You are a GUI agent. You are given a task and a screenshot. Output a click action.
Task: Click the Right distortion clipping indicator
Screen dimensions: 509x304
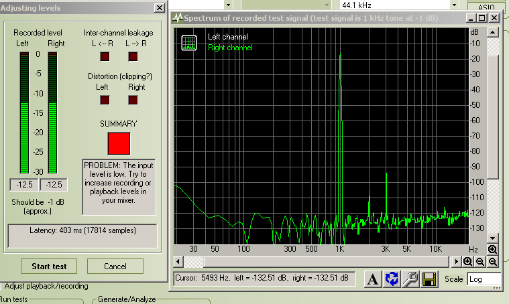pos(133,100)
